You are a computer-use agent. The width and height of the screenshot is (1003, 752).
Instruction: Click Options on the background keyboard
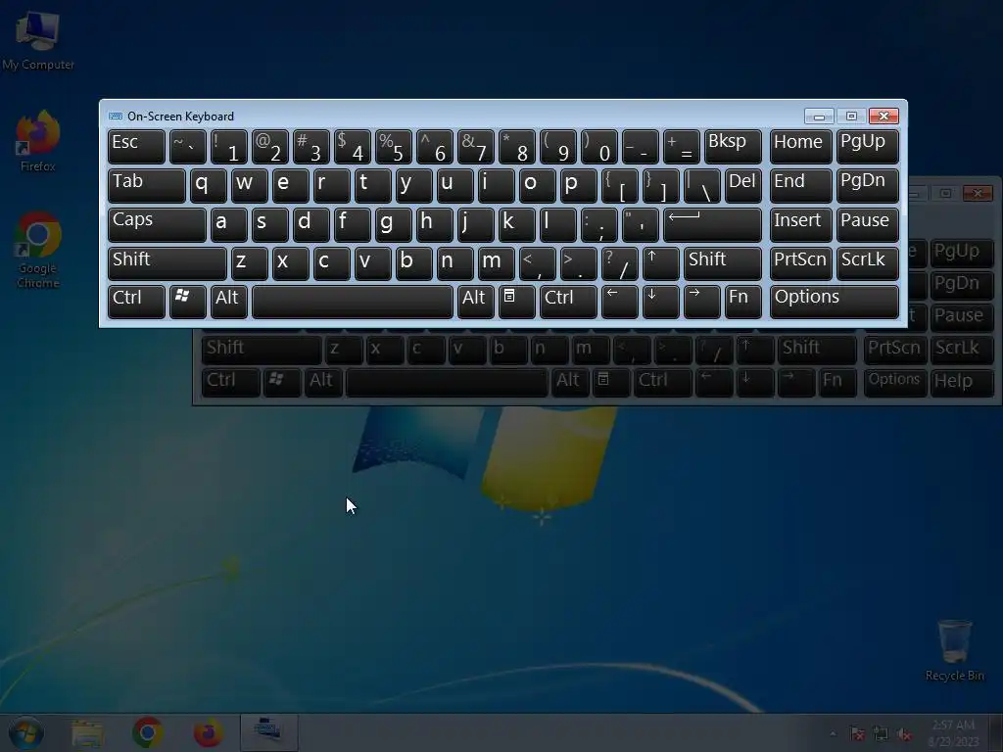[894, 382]
